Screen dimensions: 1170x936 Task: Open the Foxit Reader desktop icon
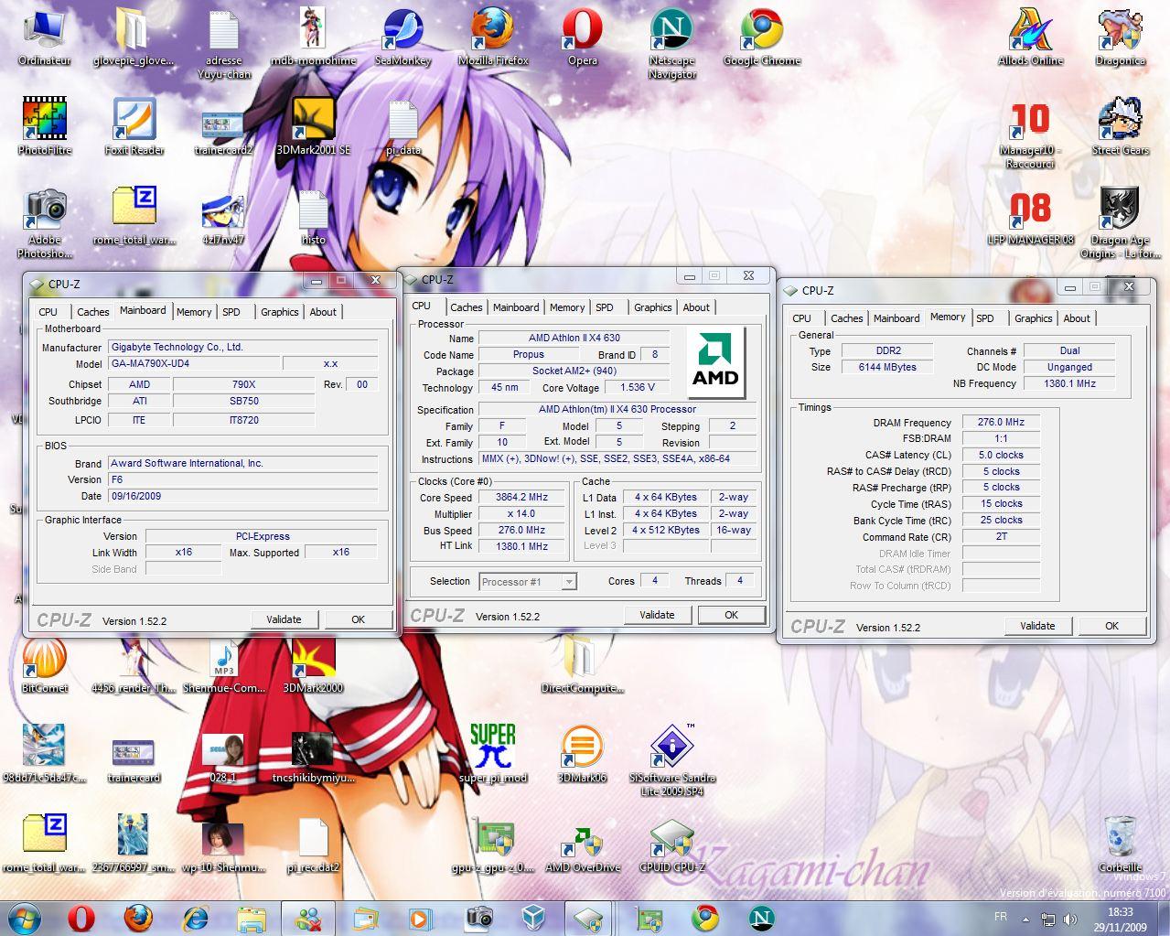coord(134,127)
